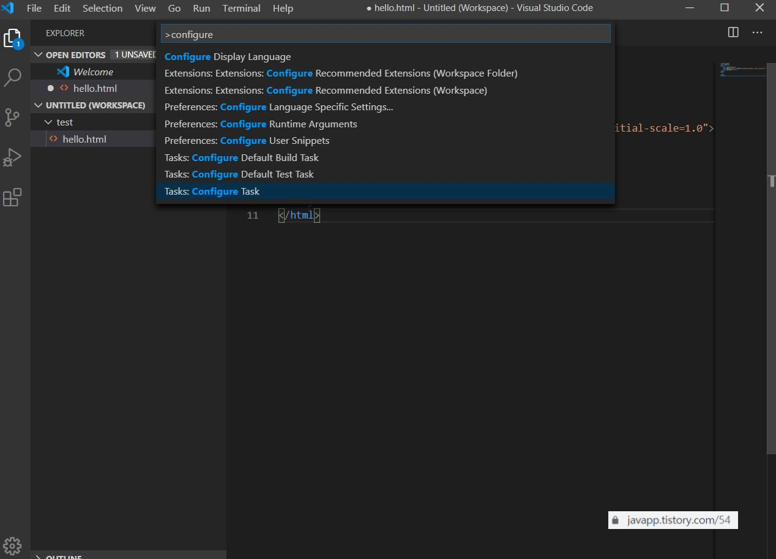
Task: Choose Configure User Snippets command
Action: (x=386, y=141)
